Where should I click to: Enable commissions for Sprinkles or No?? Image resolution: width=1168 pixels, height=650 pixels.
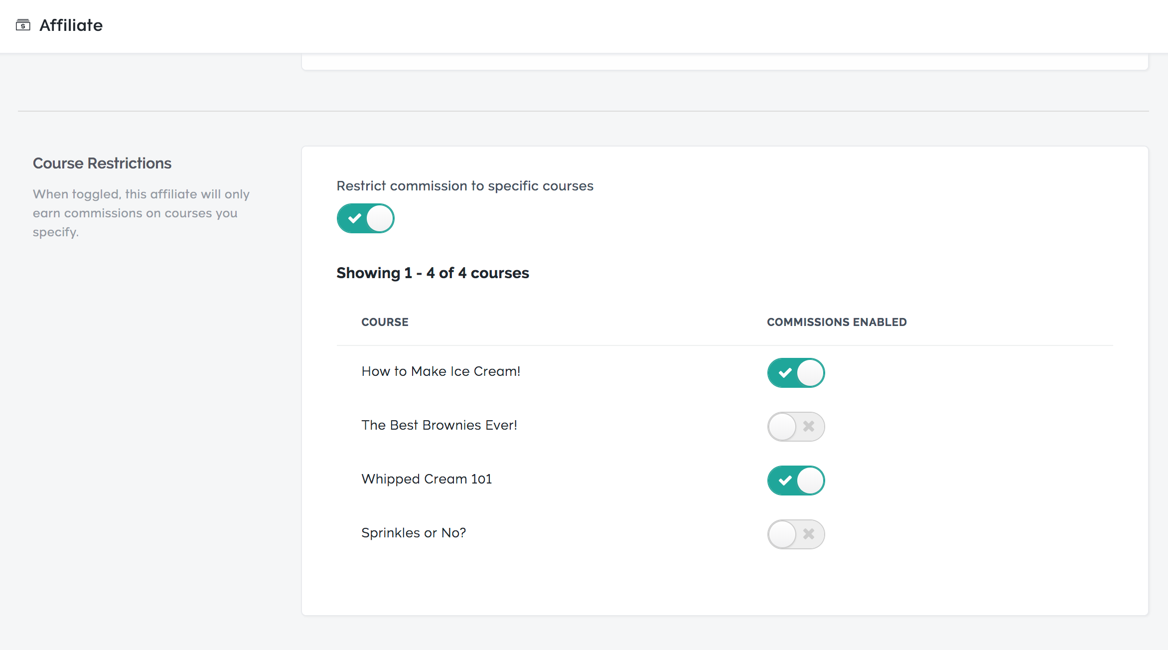coord(796,534)
